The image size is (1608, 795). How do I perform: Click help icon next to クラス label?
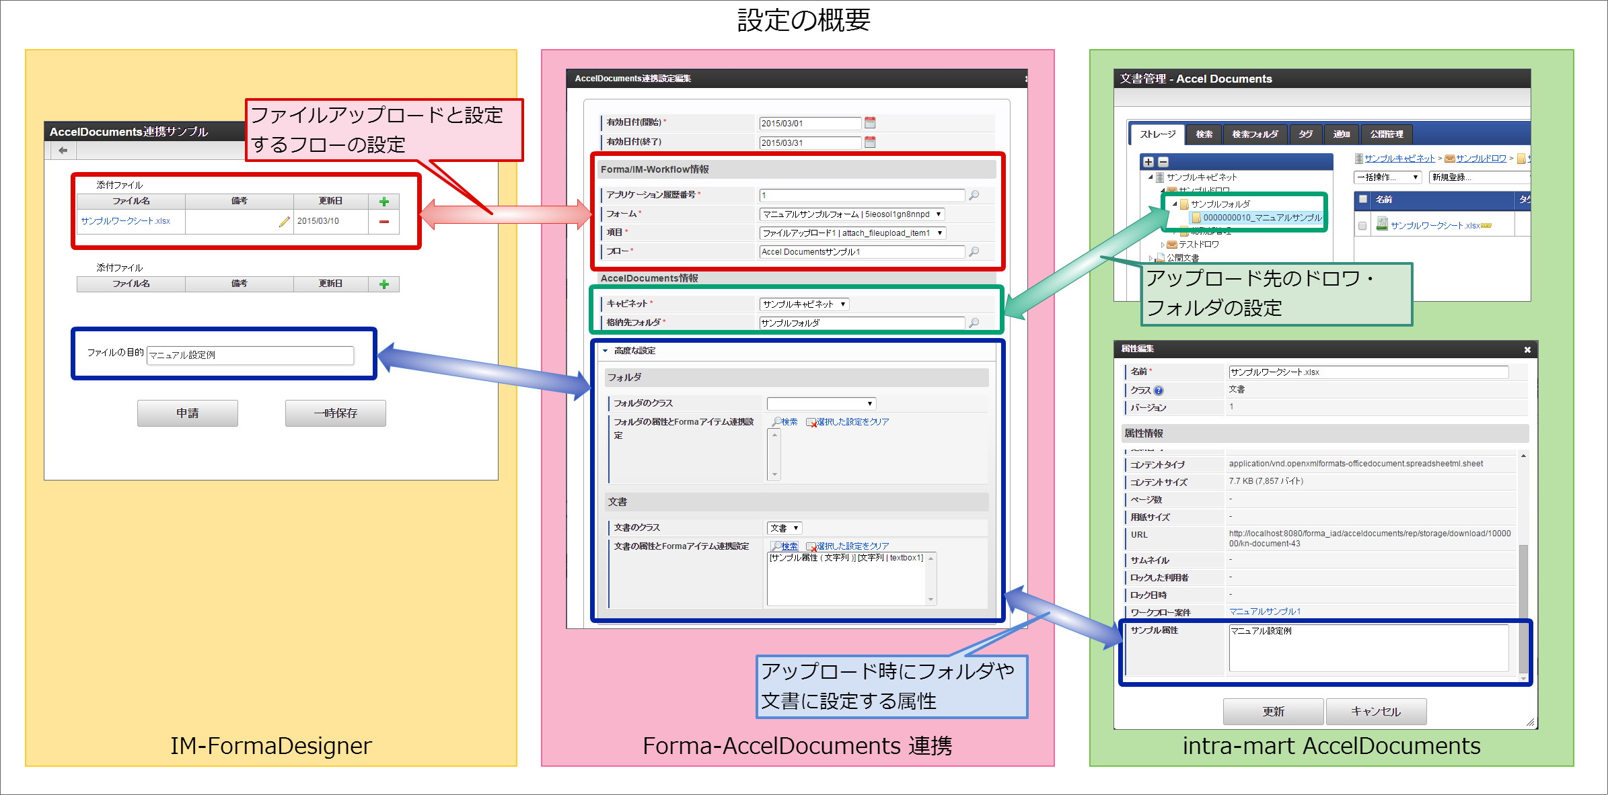[1159, 390]
